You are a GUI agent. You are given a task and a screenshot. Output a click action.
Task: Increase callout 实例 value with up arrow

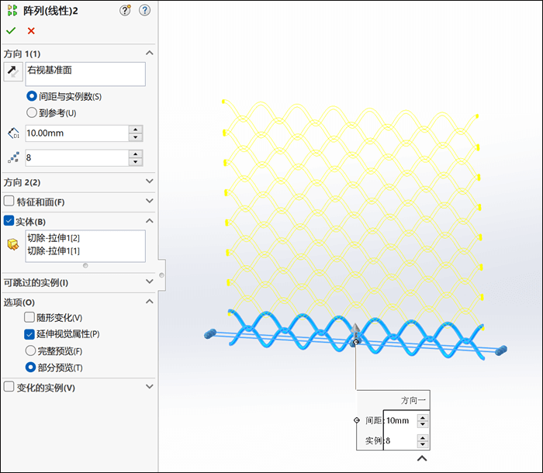423,438
